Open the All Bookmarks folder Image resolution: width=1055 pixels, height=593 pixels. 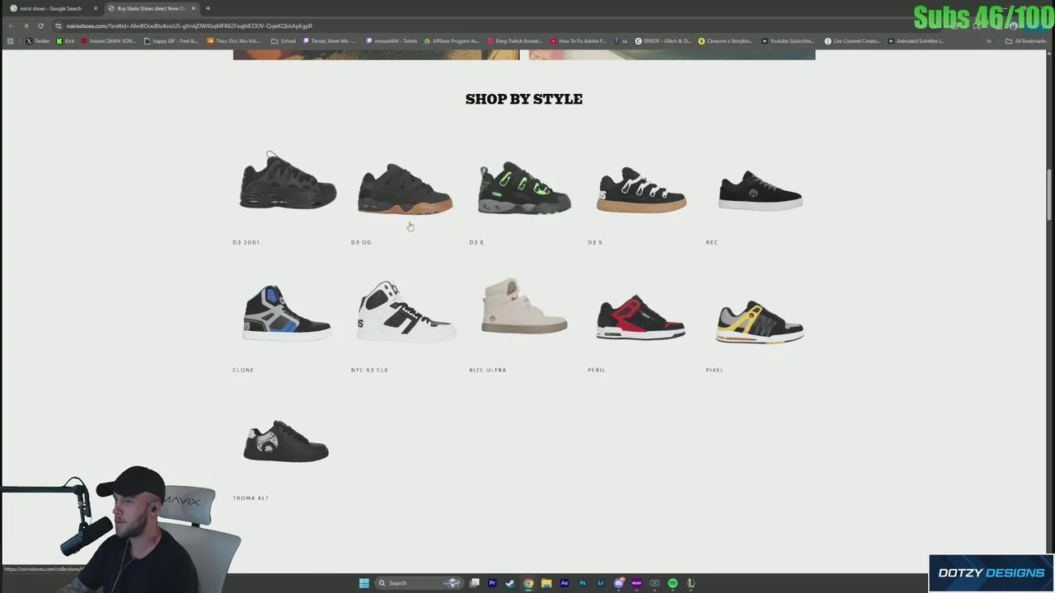click(x=1026, y=40)
